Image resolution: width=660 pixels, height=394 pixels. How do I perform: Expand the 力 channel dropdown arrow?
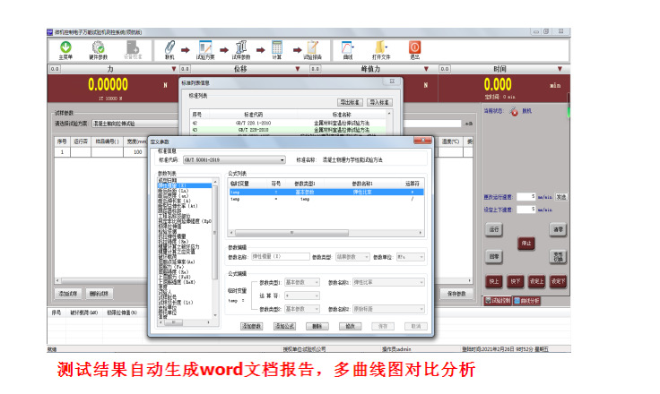click(x=173, y=69)
